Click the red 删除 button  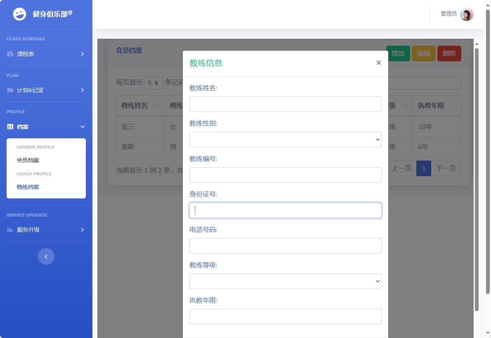click(449, 53)
